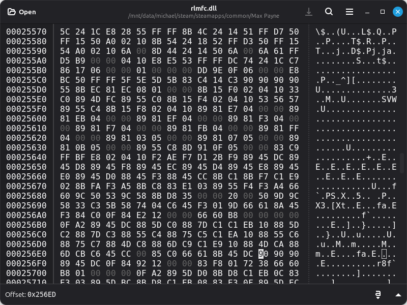Open the hamburger main menu
This screenshot has height=305, width=407.
(x=350, y=12)
